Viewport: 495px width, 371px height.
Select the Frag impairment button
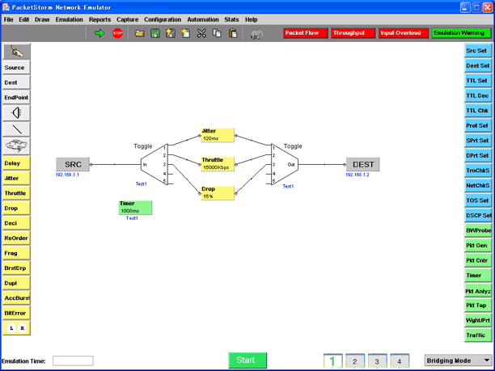tap(17, 253)
